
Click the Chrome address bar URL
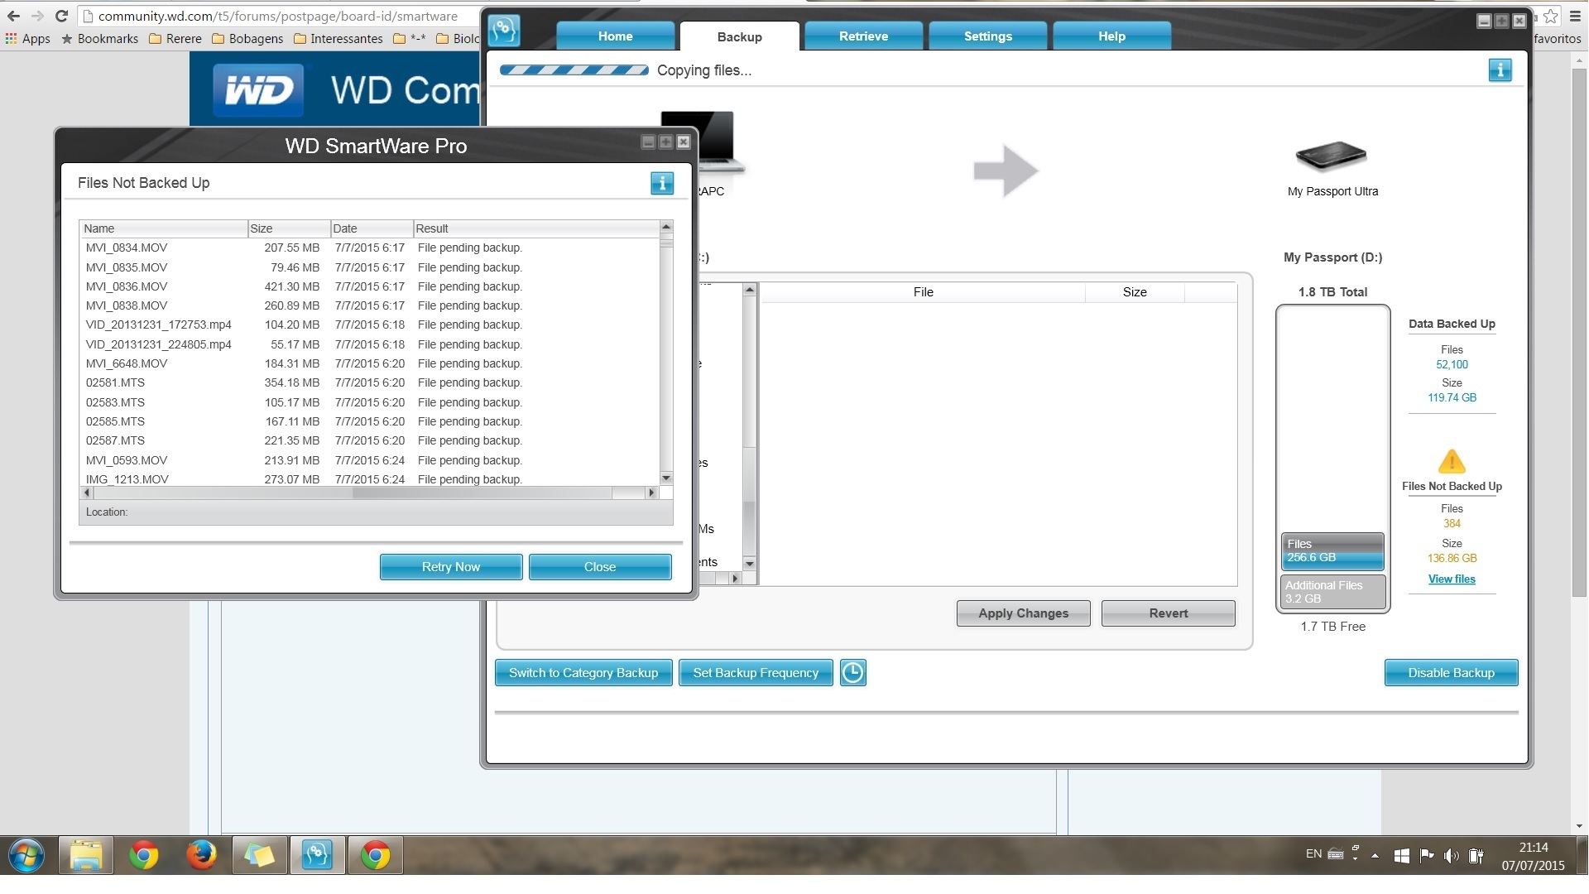tap(277, 16)
